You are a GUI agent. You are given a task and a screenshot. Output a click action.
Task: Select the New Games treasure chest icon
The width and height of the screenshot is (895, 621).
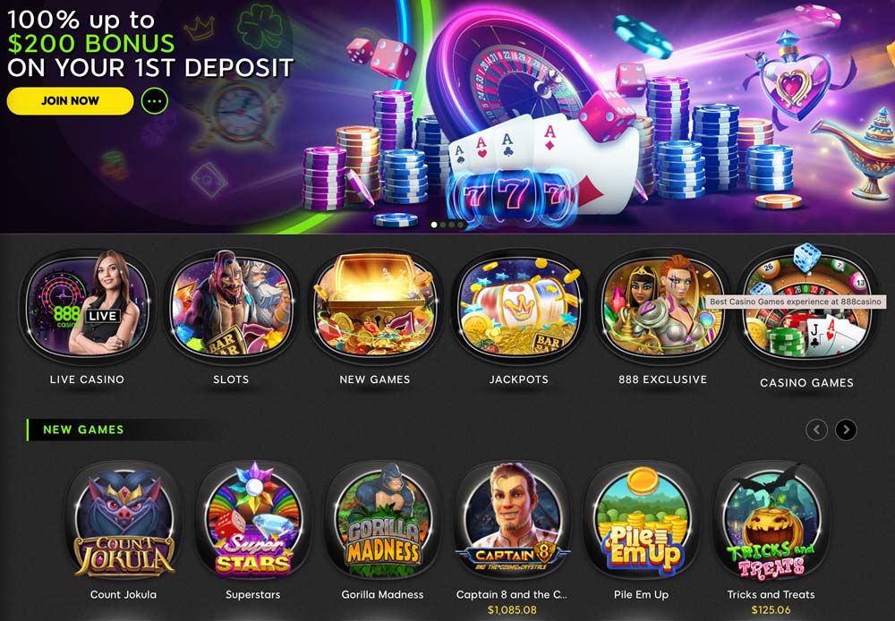coord(375,305)
